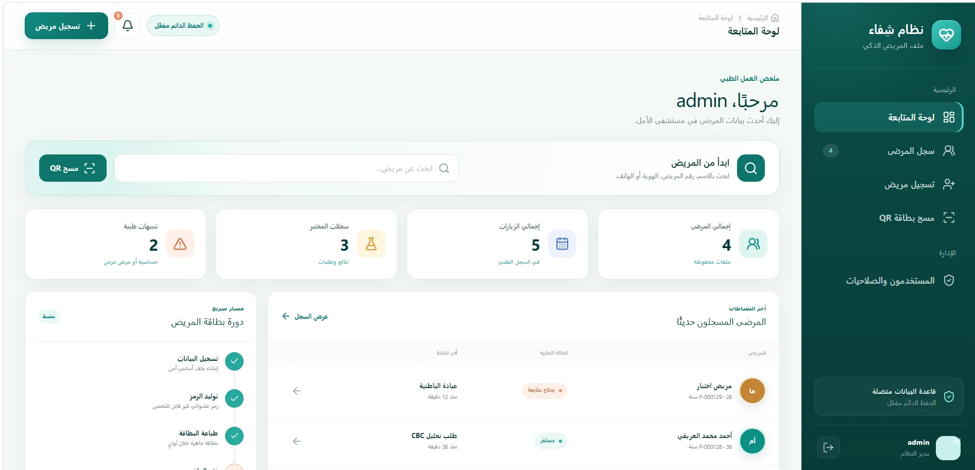Click the 'تسجيل البيانات' step check icon

coord(234,361)
